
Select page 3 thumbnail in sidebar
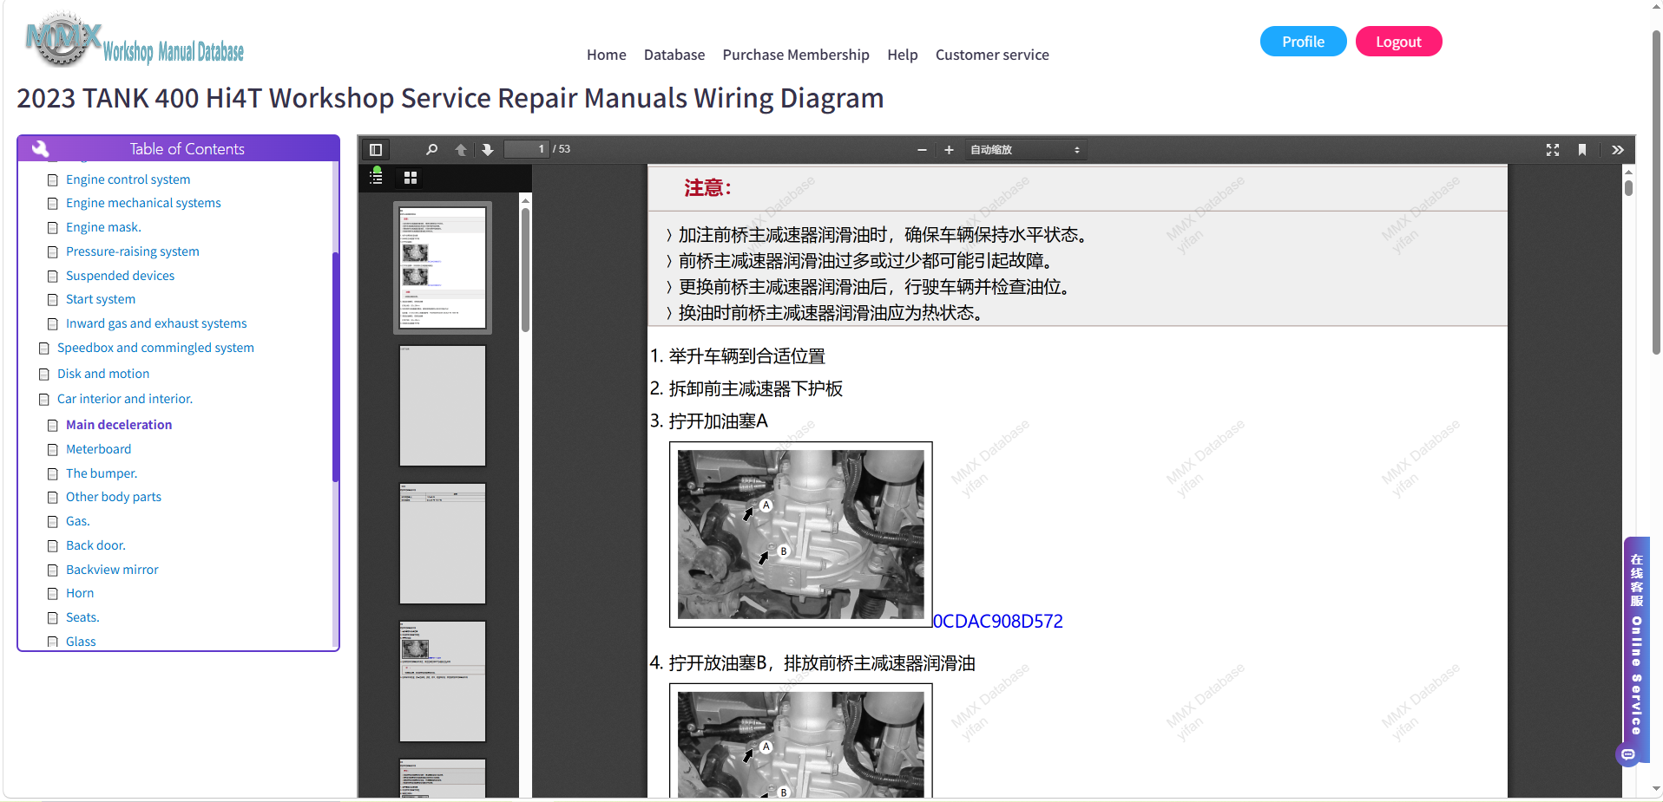443,544
